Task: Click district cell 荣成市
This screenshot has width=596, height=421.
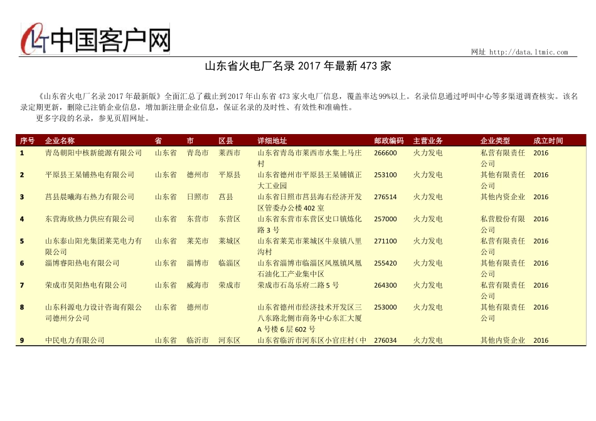Action: [230, 285]
